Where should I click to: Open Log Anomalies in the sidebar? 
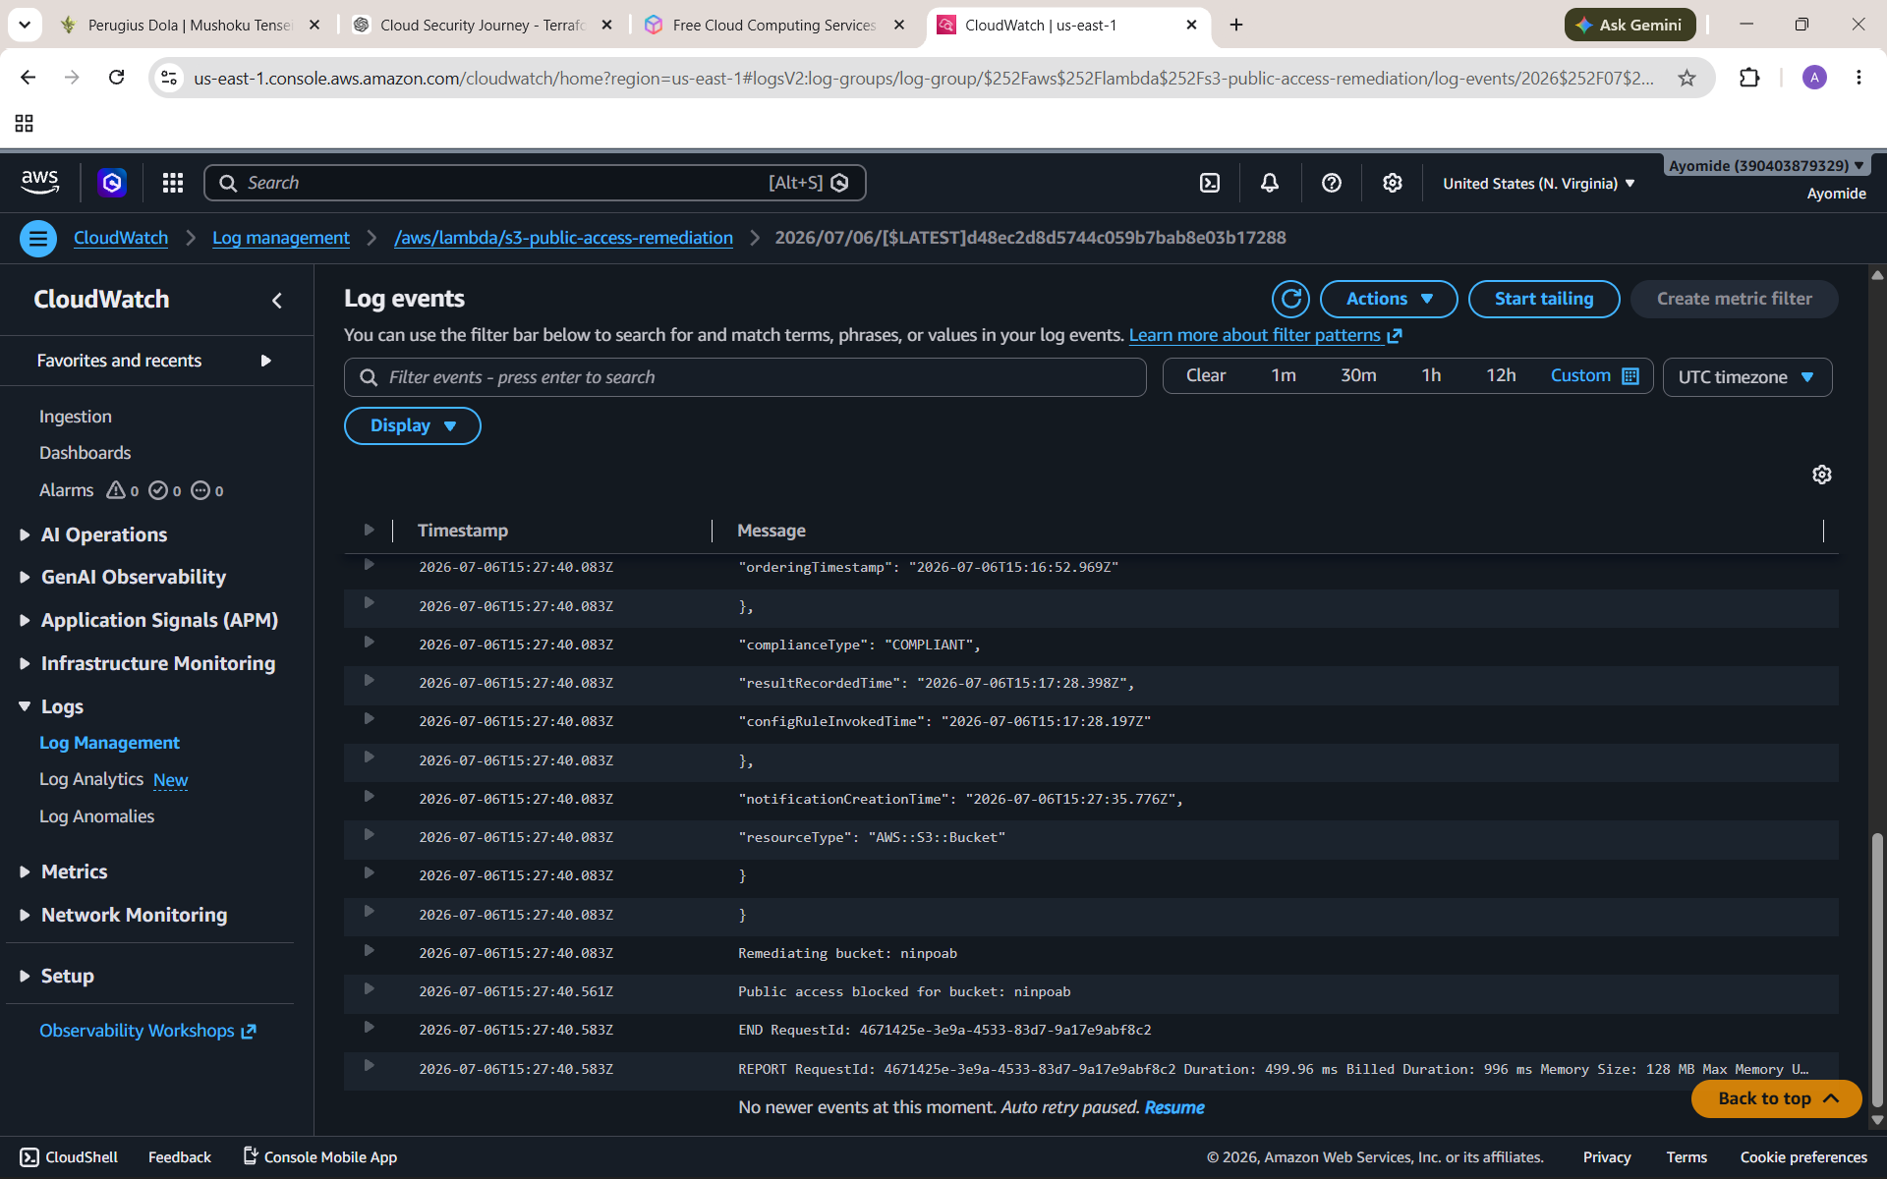[96, 816]
